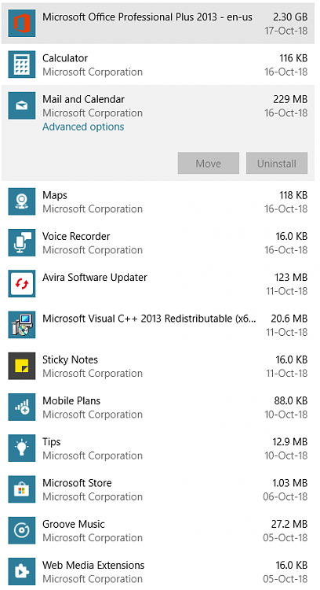Click the Microsoft Office Professional Plus icon

(x=22, y=24)
